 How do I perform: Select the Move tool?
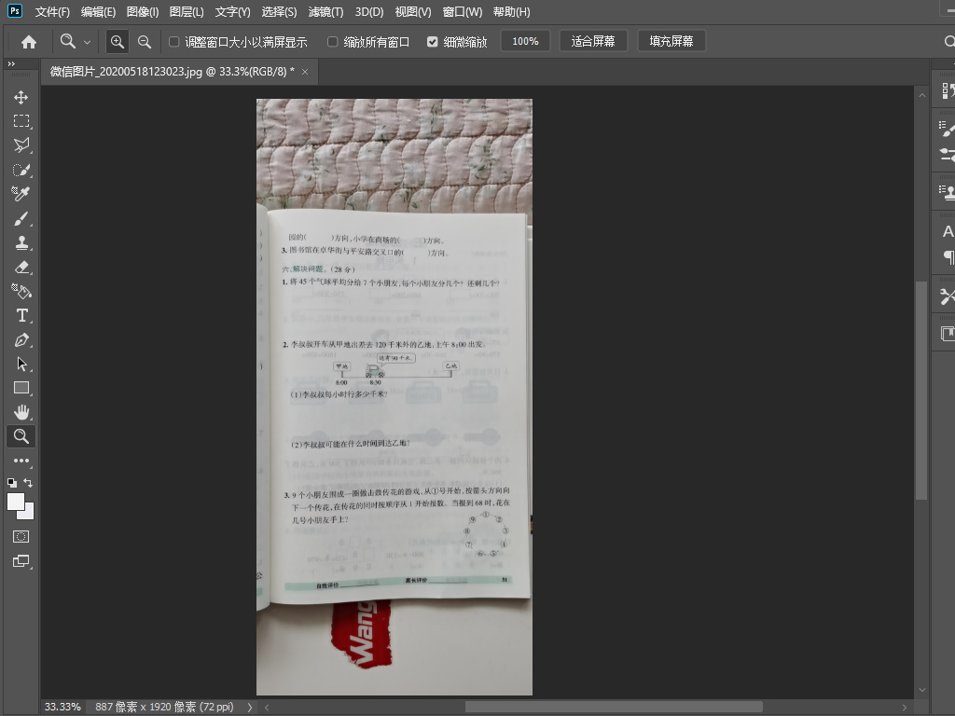pyautogui.click(x=21, y=96)
